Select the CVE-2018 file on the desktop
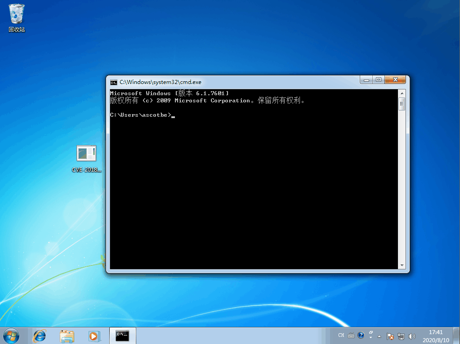Screen dimensions: 460x344 (86, 159)
